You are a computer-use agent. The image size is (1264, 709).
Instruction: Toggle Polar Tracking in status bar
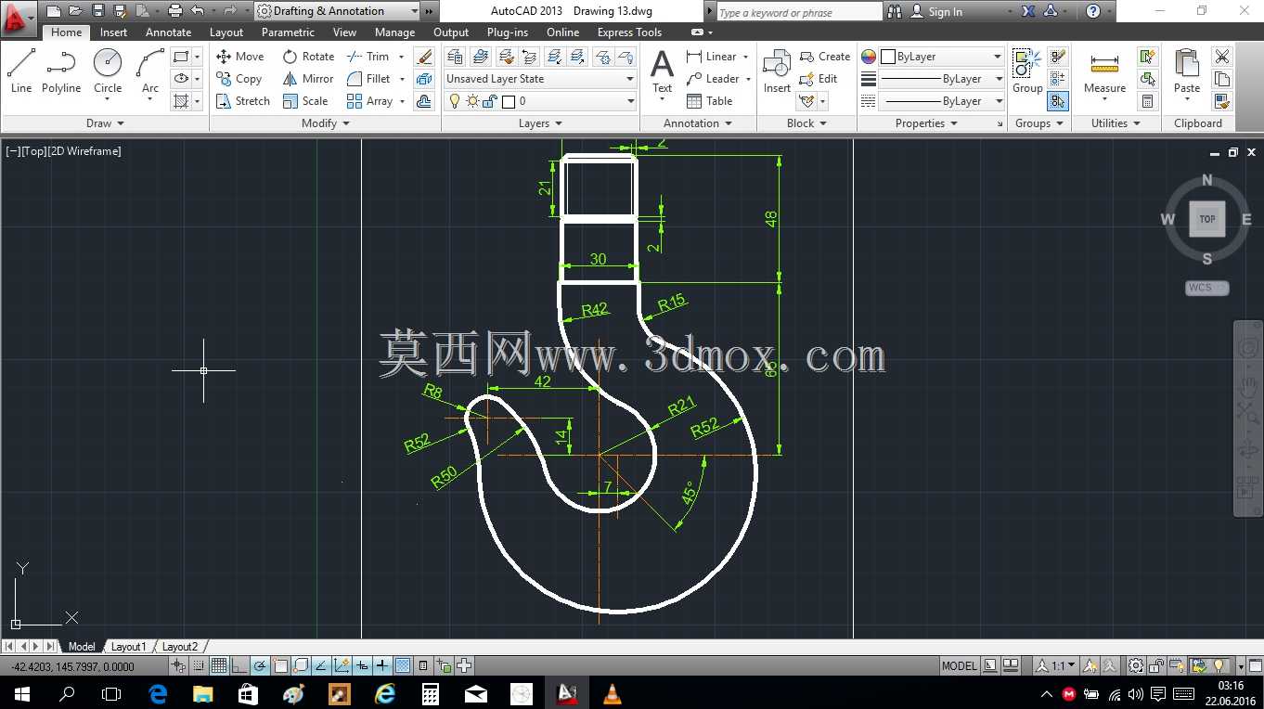(260, 665)
